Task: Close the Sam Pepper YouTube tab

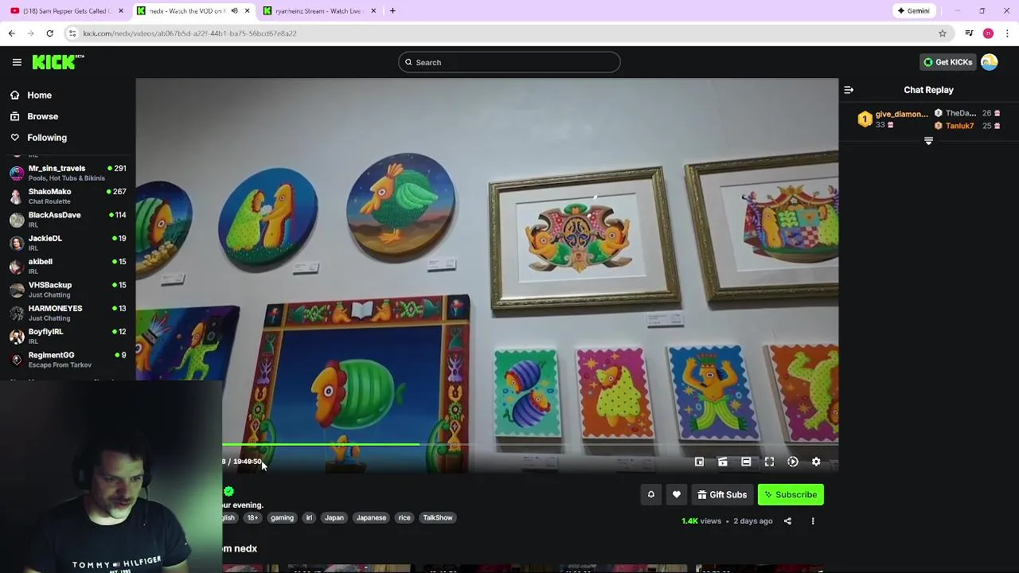Action: click(121, 11)
